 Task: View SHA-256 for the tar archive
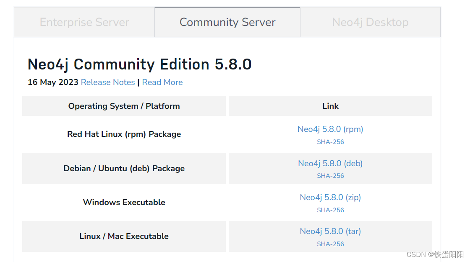point(330,244)
